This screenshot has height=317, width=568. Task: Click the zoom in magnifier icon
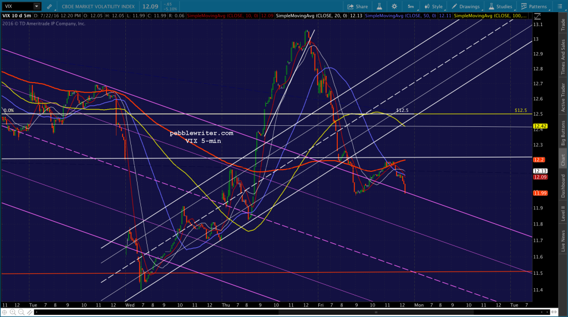[x=13, y=312]
